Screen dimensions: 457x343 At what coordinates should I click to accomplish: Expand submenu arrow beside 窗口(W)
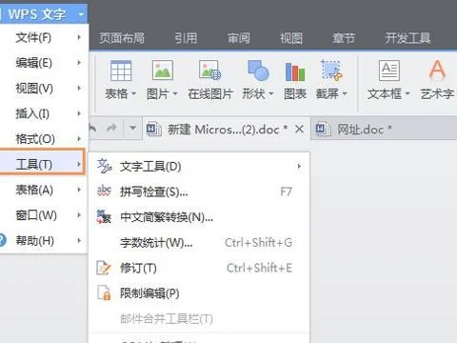point(79,215)
